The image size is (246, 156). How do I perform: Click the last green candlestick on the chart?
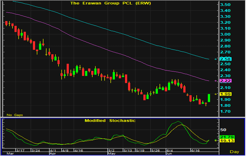coord(209,98)
